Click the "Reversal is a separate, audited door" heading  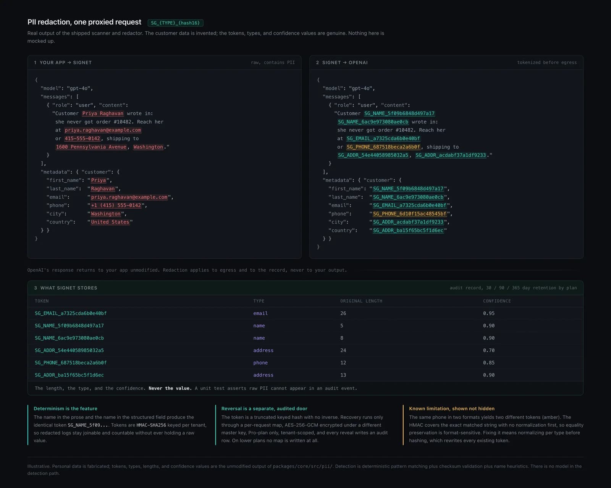click(x=264, y=409)
